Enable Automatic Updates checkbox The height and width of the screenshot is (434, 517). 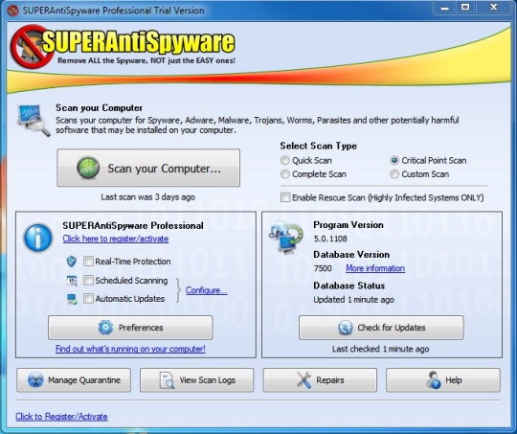click(88, 299)
